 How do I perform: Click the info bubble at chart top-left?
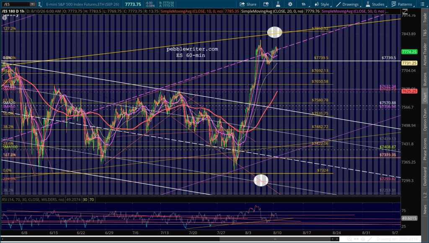[4, 18]
